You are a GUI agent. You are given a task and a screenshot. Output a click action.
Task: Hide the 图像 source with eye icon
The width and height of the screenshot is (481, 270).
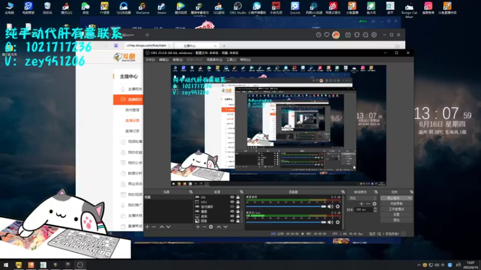(x=232, y=221)
